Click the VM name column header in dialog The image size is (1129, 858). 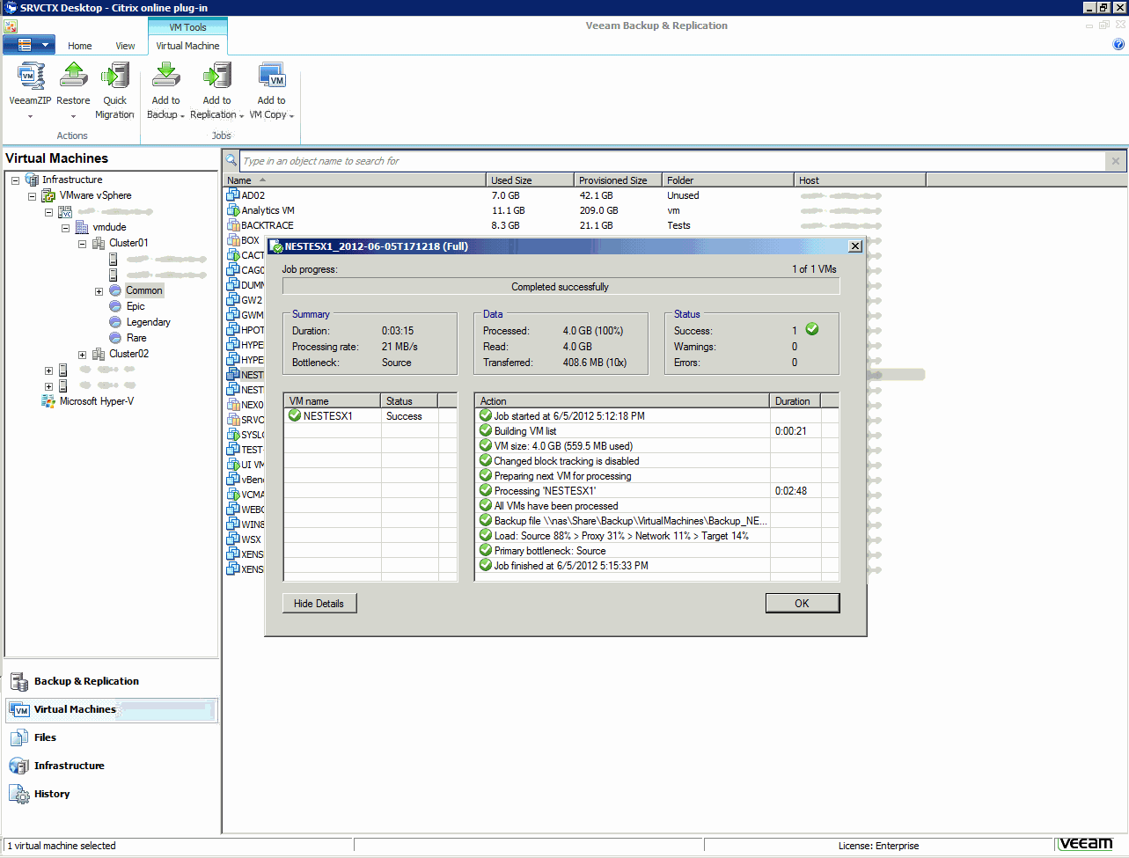(333, 401)
